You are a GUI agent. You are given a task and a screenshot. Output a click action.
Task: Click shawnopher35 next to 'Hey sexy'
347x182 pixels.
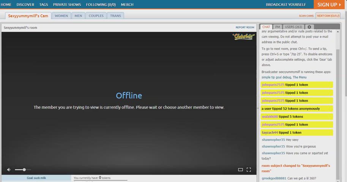[273, 140]
